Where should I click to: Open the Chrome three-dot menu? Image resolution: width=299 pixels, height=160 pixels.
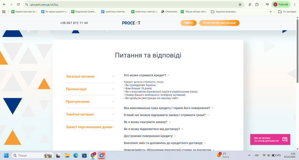(295, 5)
